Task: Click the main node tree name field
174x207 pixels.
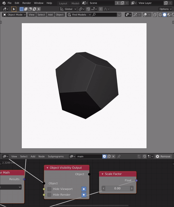Action: pos(89,156)
